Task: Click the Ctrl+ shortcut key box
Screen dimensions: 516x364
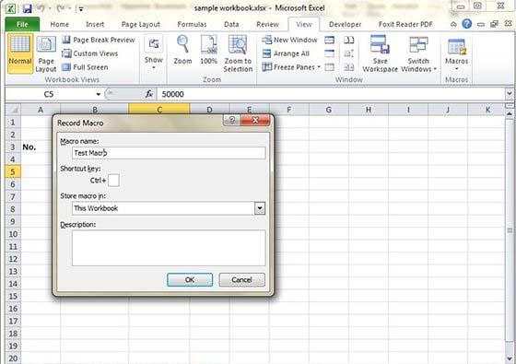Action: click(x=113, y=181)
